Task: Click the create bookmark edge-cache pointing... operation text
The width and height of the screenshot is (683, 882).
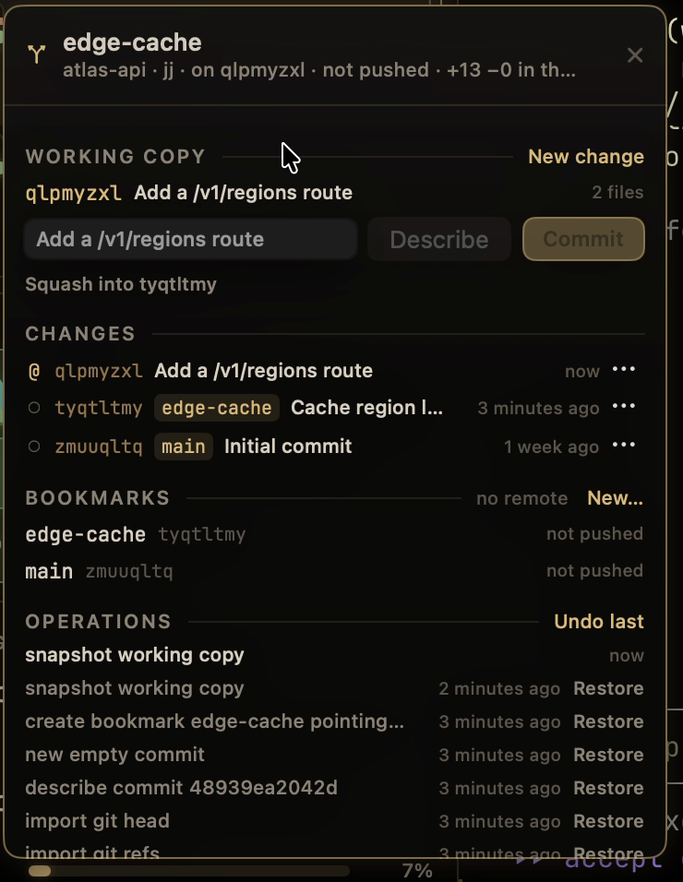Action: (x=214, y=721)
